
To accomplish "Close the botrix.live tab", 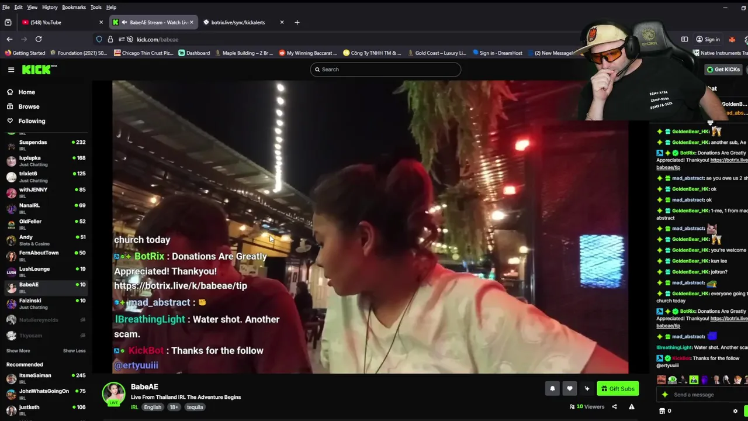I will tap(282, 22).
